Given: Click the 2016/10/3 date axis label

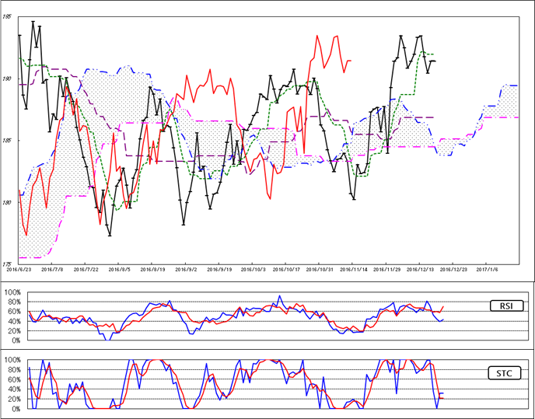Looking at the screenshot, I should (254, 268).
